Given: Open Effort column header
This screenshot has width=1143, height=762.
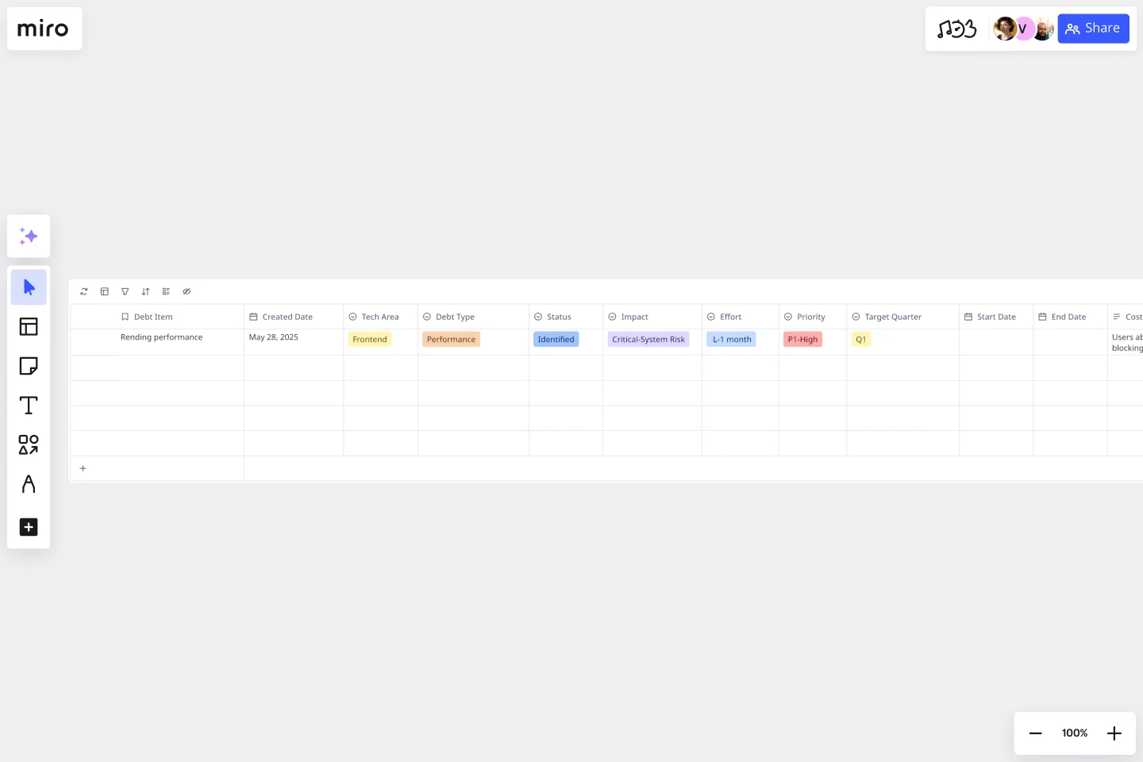Looking at the screenshot, I should tap(740, 317).
